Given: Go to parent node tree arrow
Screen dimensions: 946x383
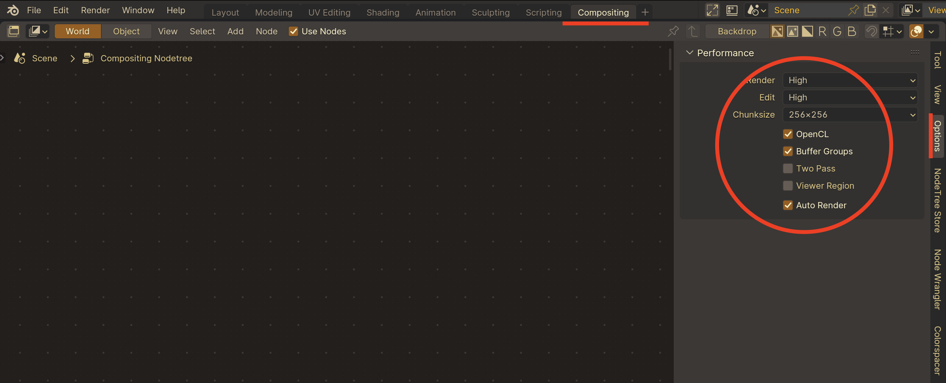Looking at the screenshot, I should pos(693,31).
